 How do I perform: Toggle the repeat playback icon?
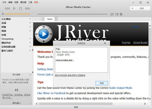(112, 14)
